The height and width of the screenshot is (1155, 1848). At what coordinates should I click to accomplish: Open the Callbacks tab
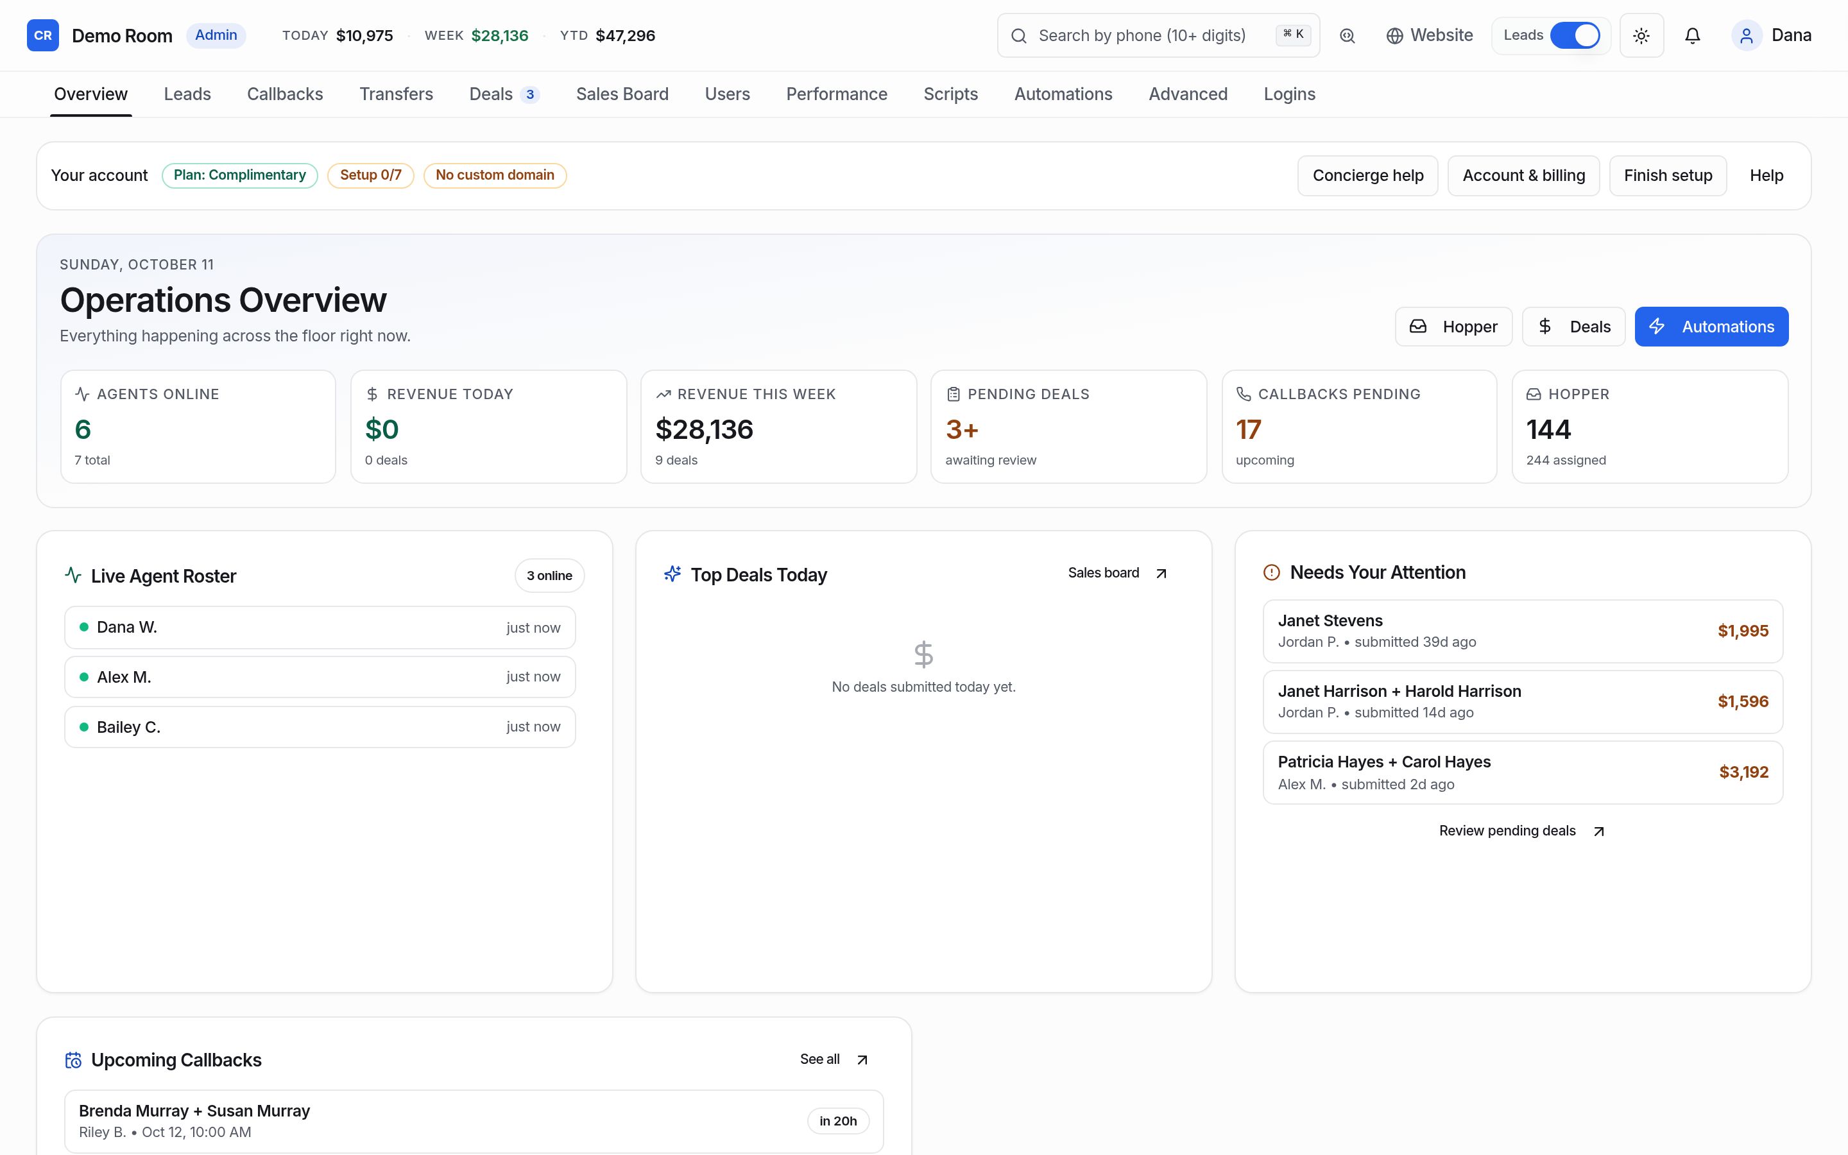click(x=285, y=94)
